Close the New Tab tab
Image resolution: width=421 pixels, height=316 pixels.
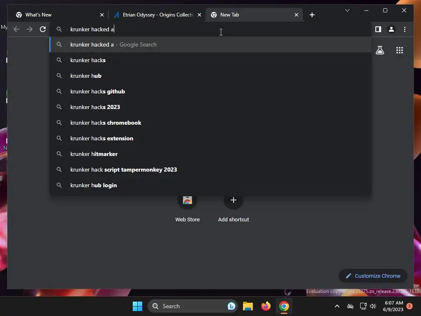(296, 15)
